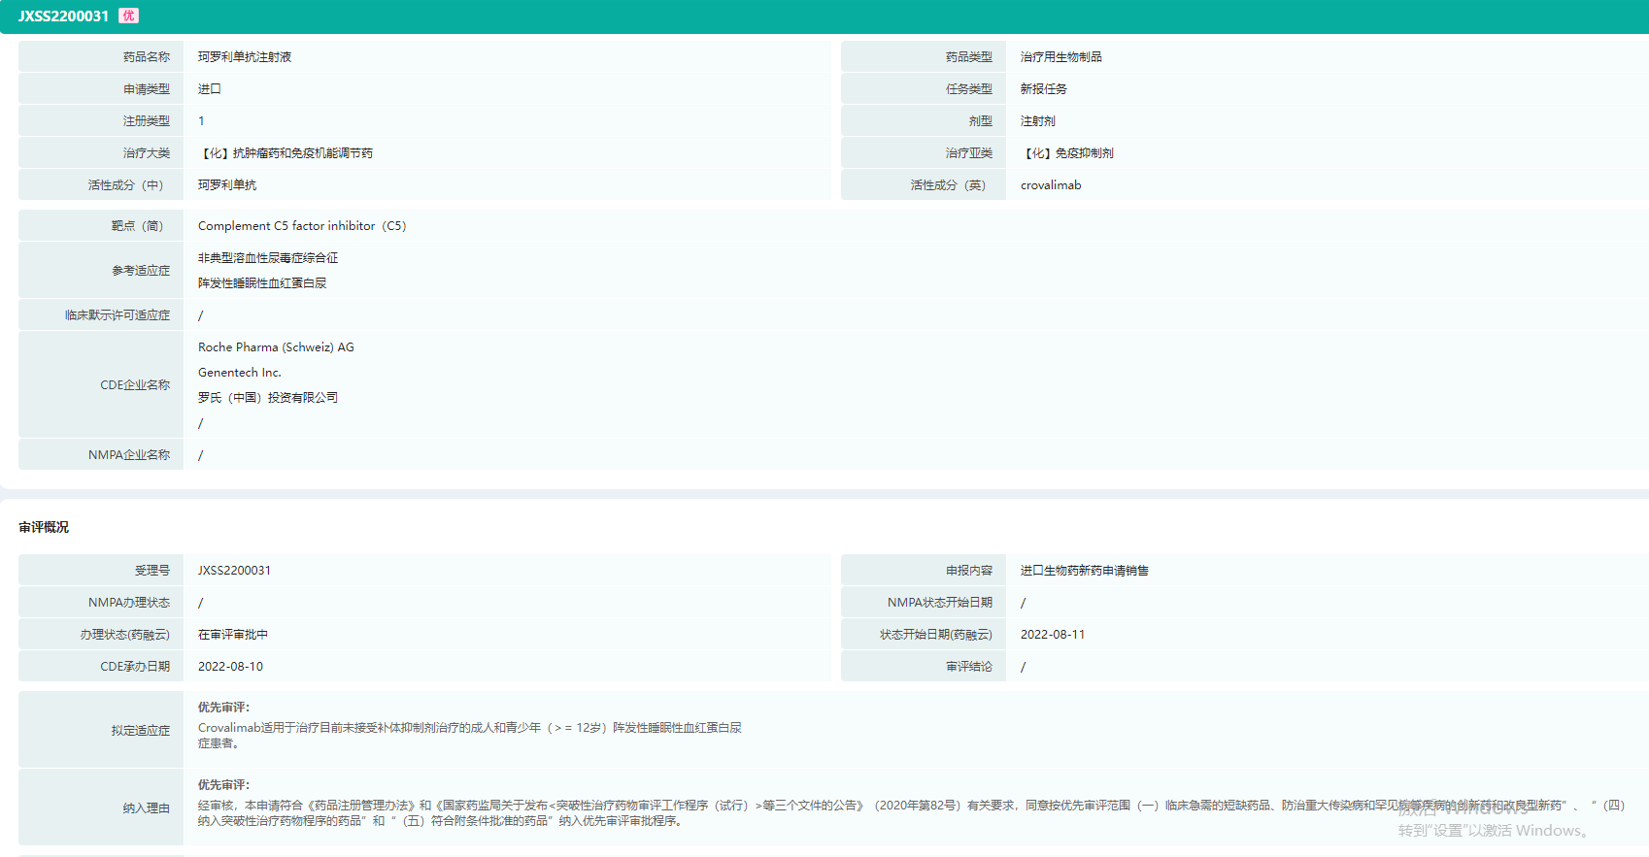
Task: Click the Chinese active ingredient value 珂罗利单抗
Action: coord(227,185)
